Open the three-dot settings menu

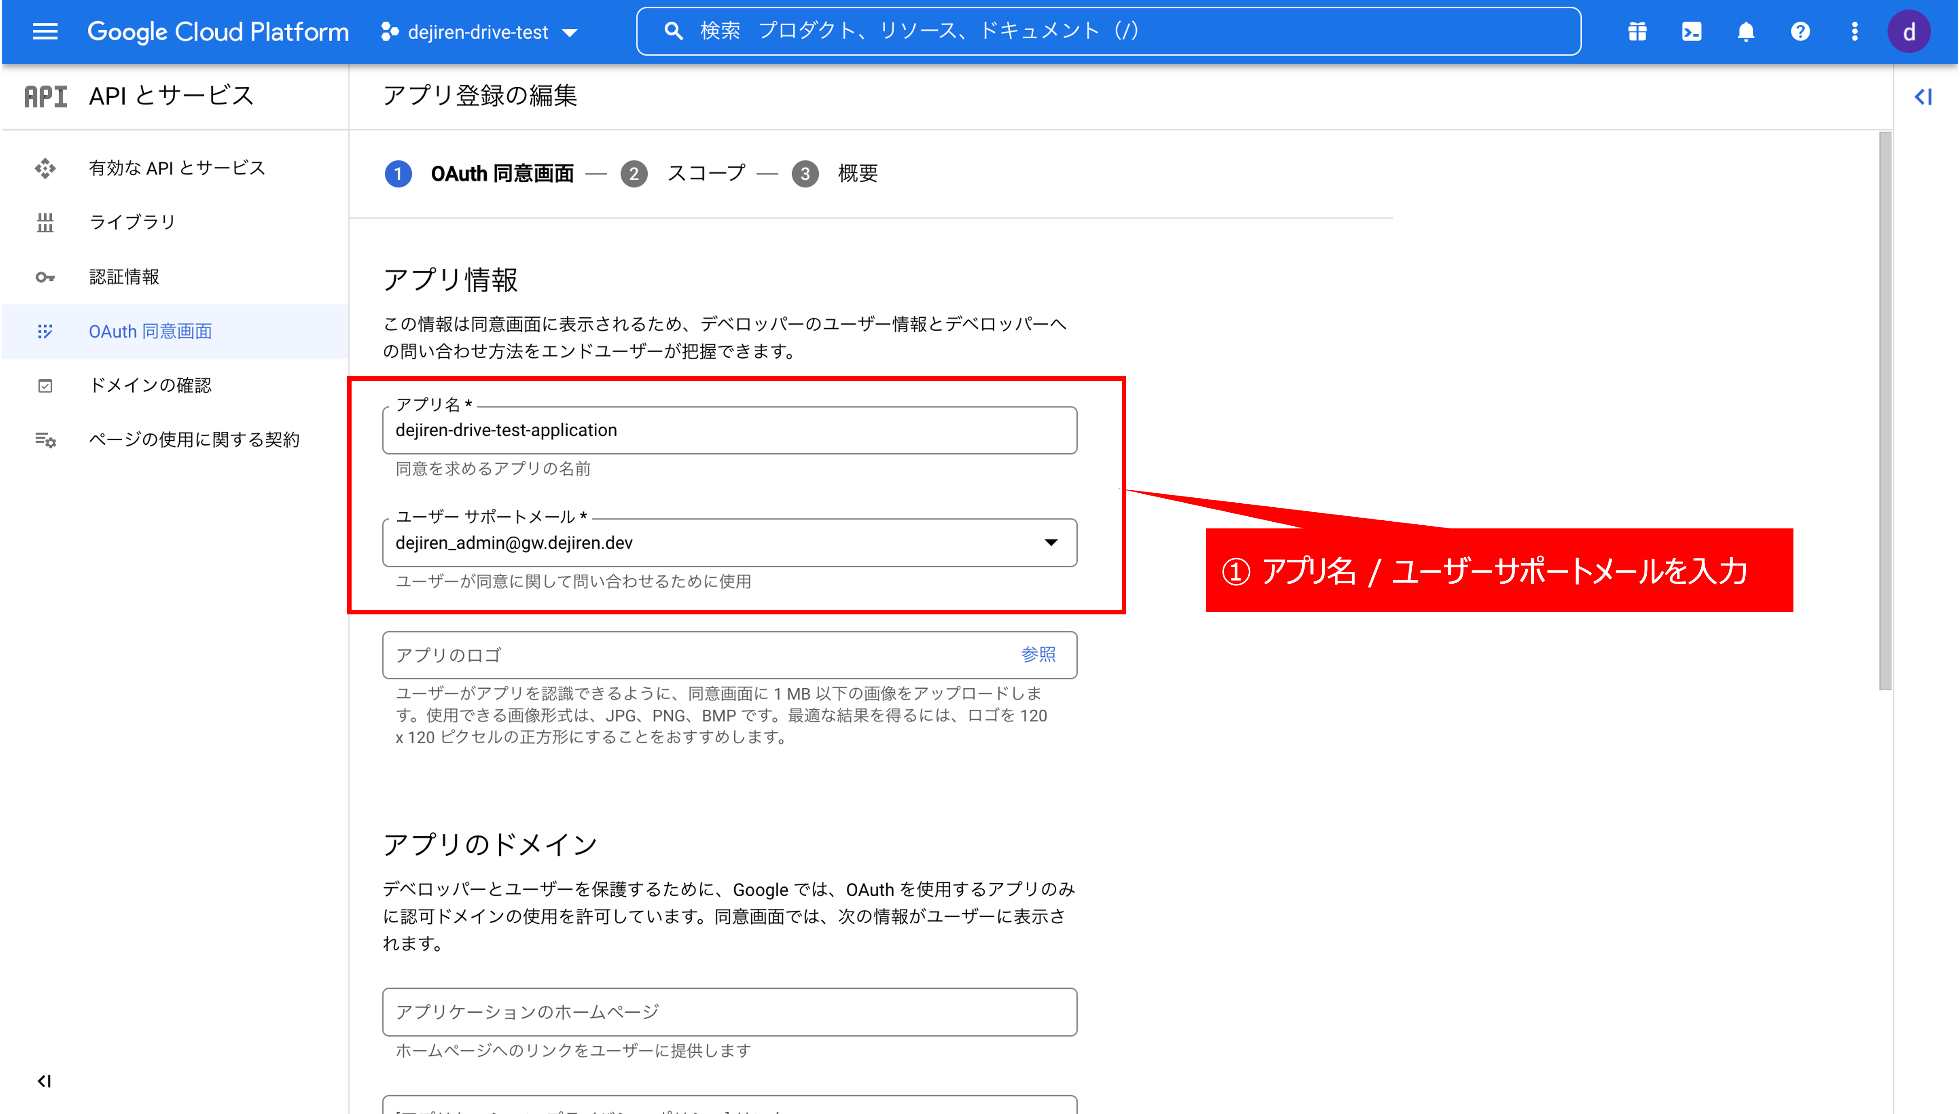(1854, 32)
